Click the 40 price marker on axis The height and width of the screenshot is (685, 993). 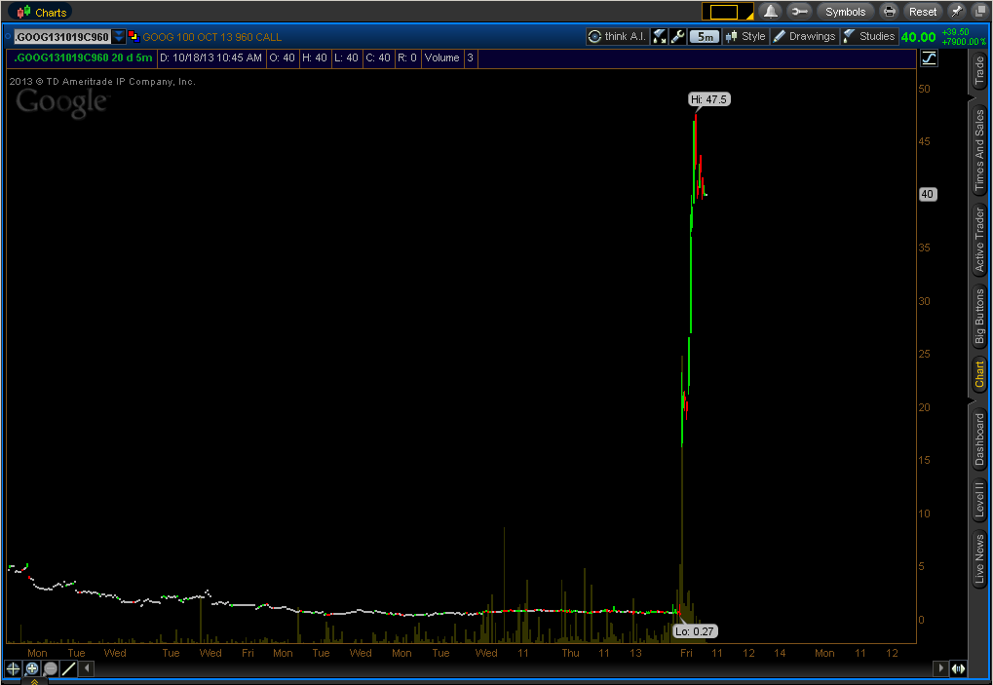(x=927, y=194)
